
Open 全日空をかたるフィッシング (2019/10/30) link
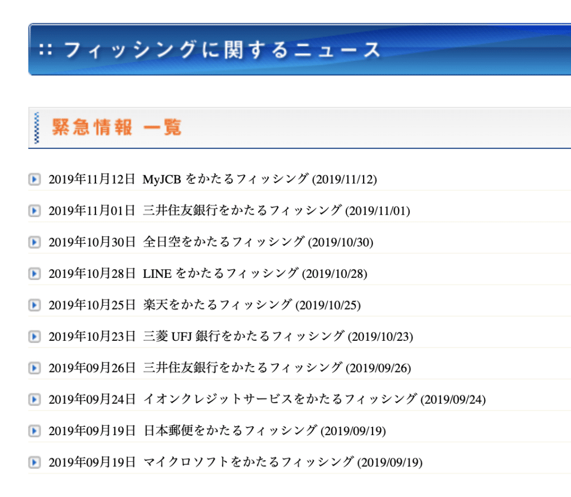(258, 242)
